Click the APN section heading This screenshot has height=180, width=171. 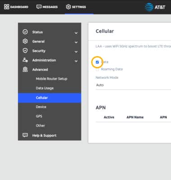[101, 108]
